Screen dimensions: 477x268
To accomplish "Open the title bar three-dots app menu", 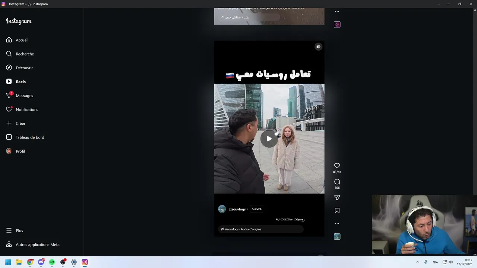I will tap(438, 4).
